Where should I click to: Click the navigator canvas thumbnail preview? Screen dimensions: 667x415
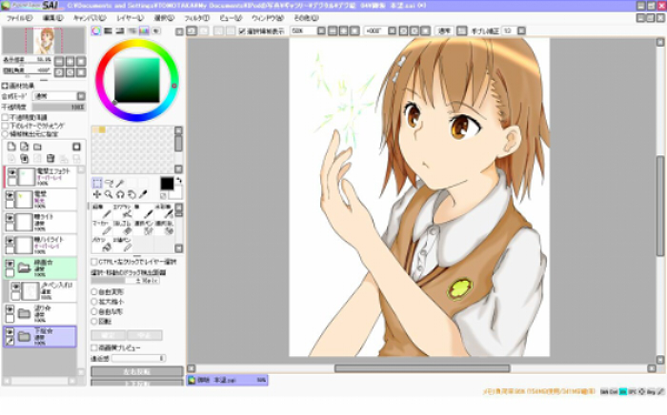pyautogui.click(x=45, y=40)
